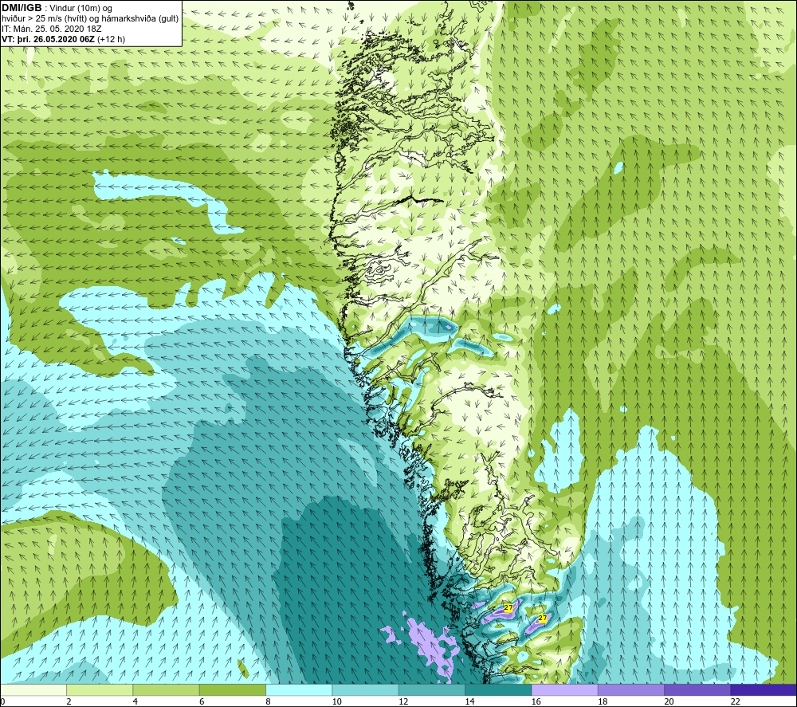Click the scale label '16' under color bar

[536, 701]
